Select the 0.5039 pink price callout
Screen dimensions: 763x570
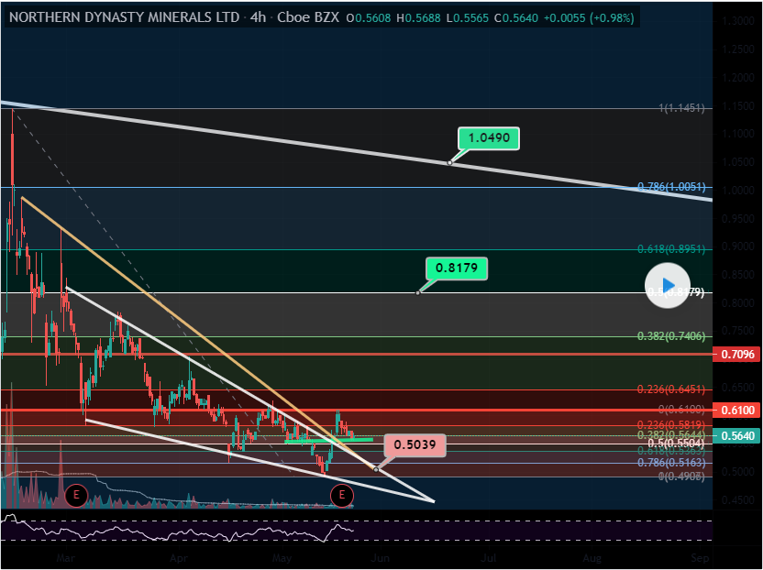pos(415,445)
